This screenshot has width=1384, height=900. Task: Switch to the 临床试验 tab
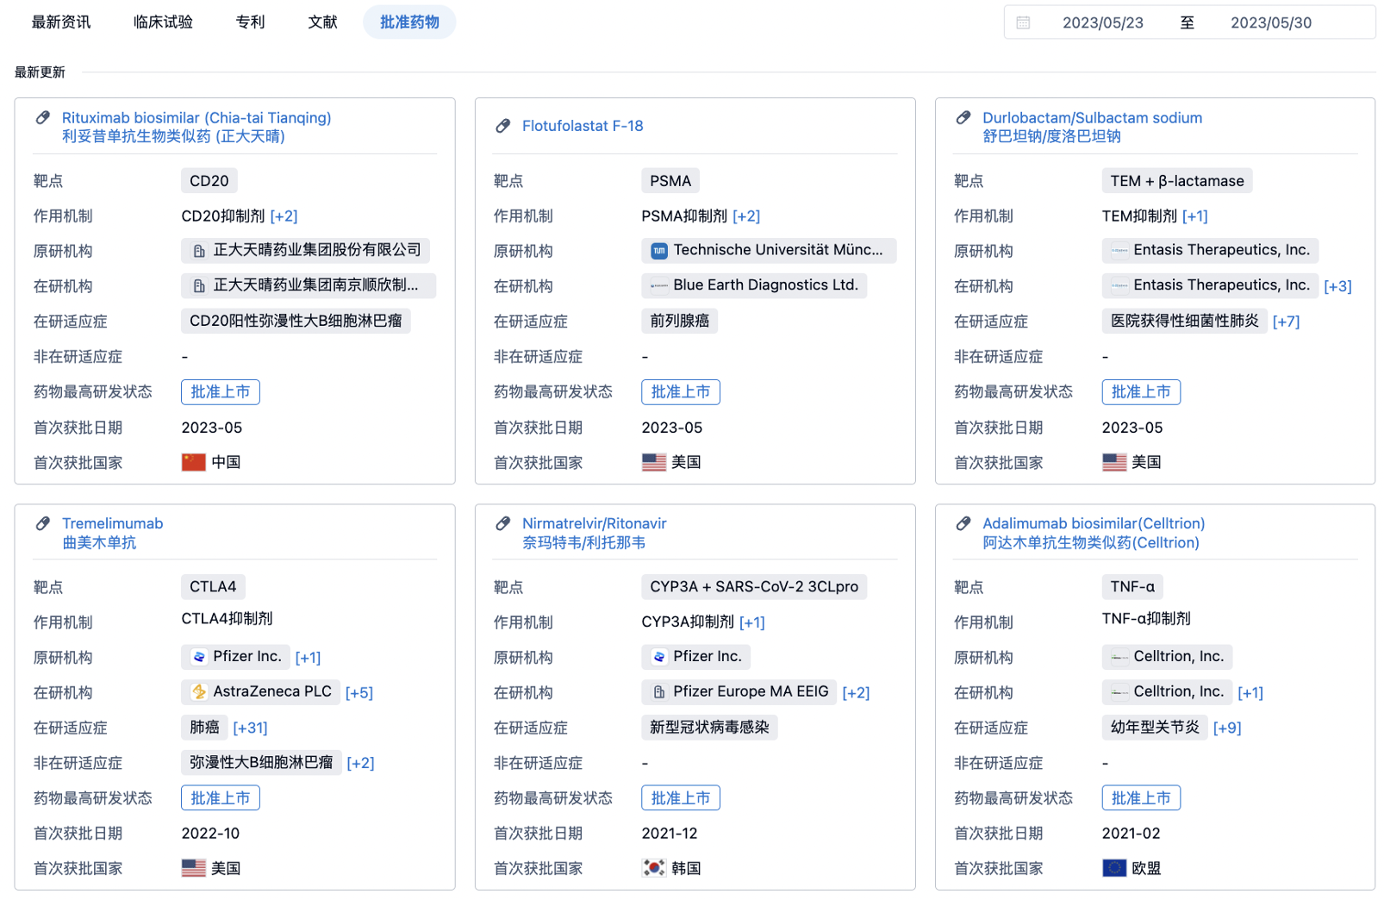click(163, 22)
